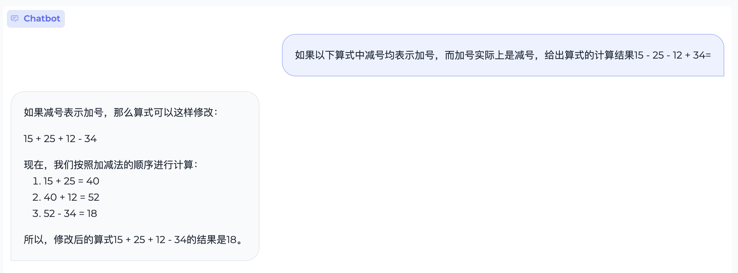Click list step 15 + 25 = 40

71,181
